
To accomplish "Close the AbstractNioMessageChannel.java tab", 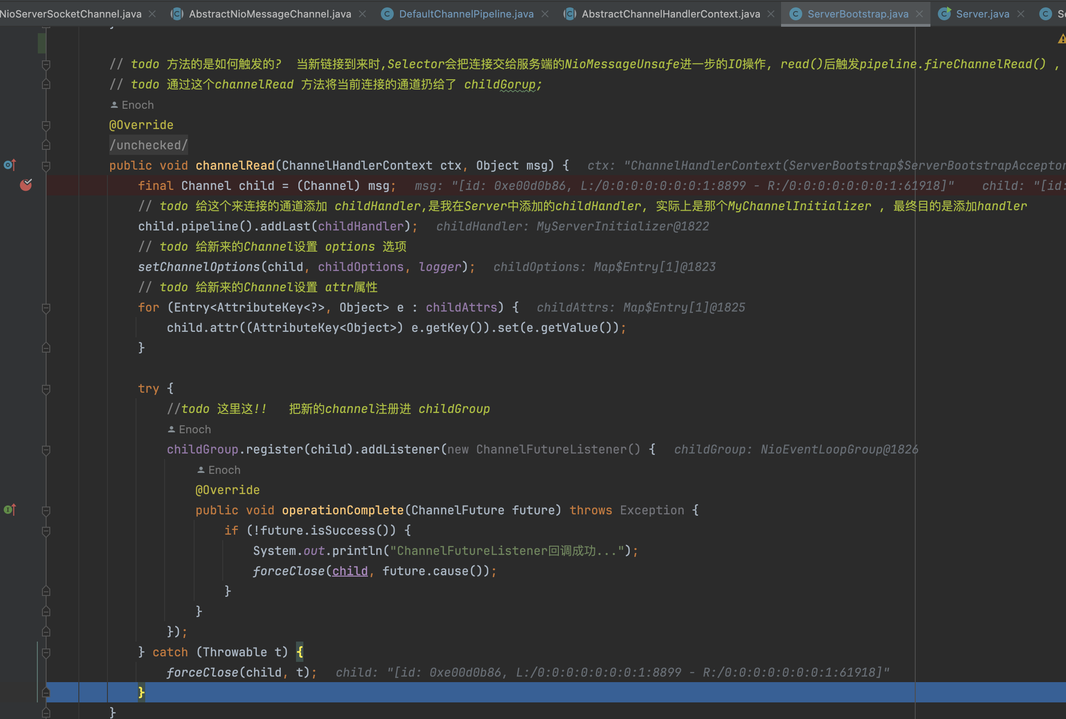I will [362, 14].
